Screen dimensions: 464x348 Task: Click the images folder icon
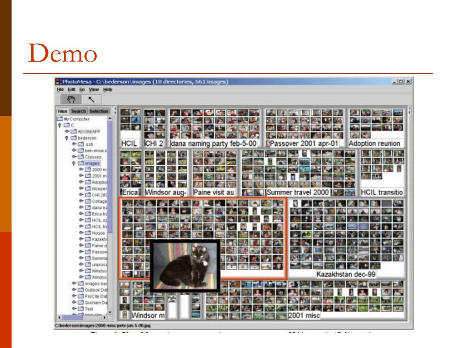81,163
